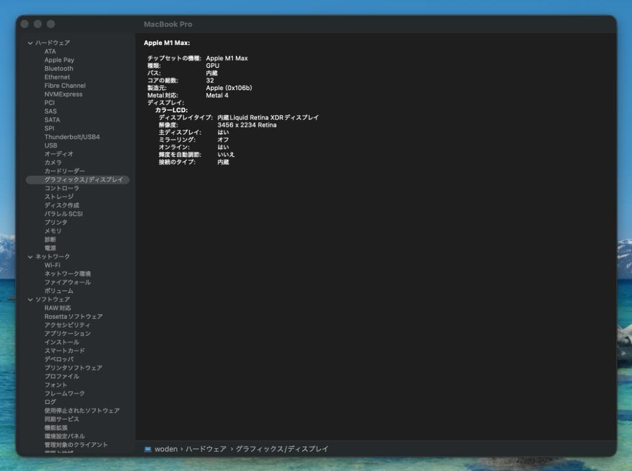This screenshot has width=632, height=471.
Task: Click グラフィックス/ディスプレイ in the path bar
Action: [x=281, y=449]
